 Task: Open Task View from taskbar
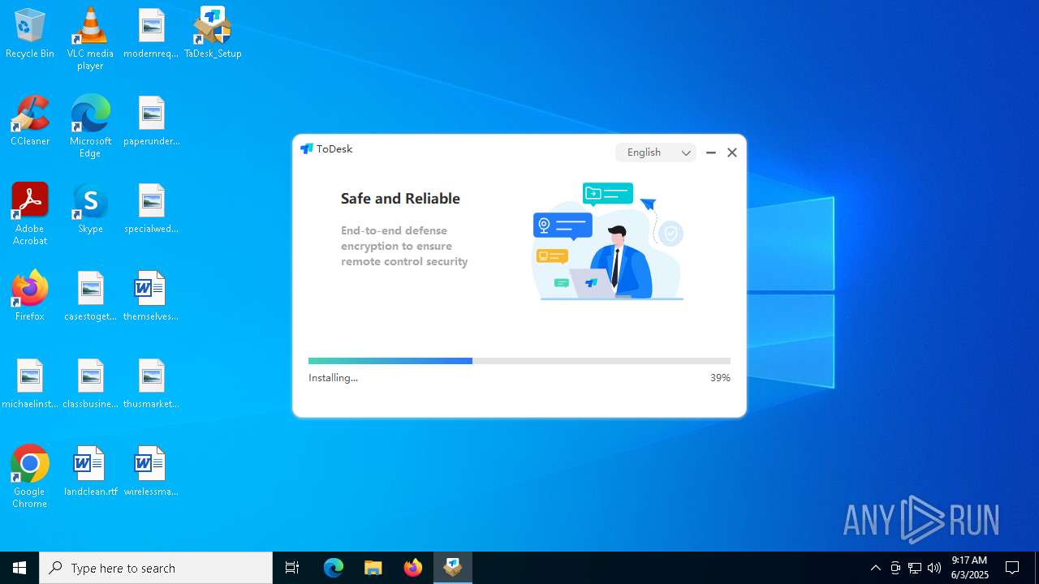292,568
